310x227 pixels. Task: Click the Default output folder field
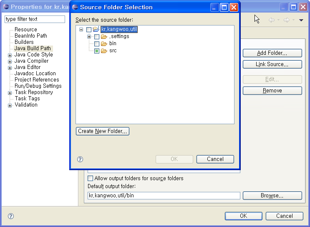(x=164, y=196)
